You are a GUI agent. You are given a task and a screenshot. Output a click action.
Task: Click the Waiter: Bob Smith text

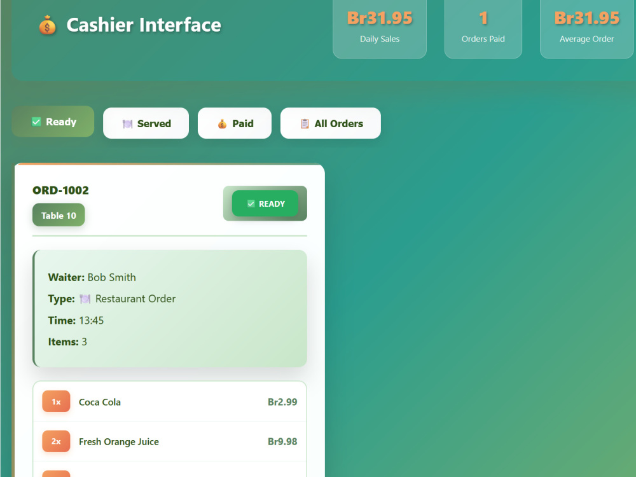click(x=92, y=277)
